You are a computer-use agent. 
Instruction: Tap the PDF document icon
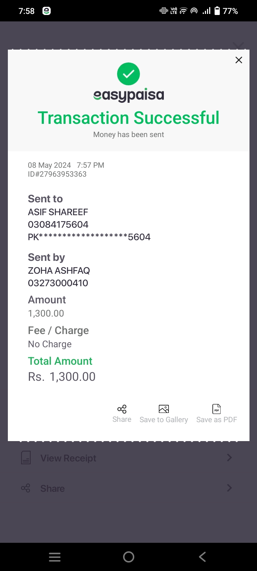[217, 409]
